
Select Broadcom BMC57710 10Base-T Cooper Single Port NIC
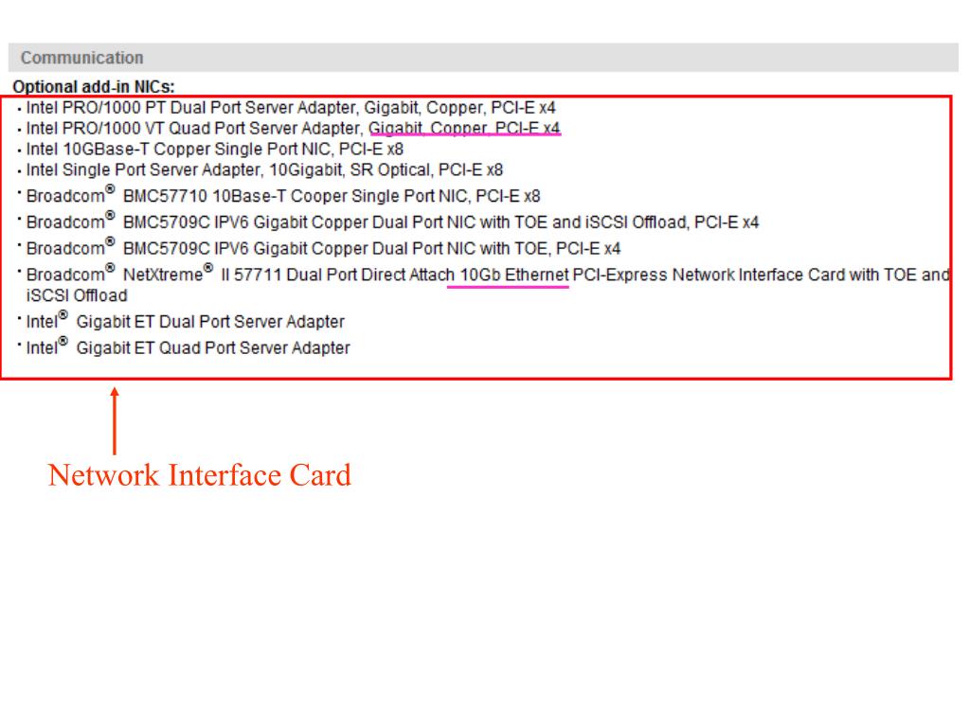[283, 195]
